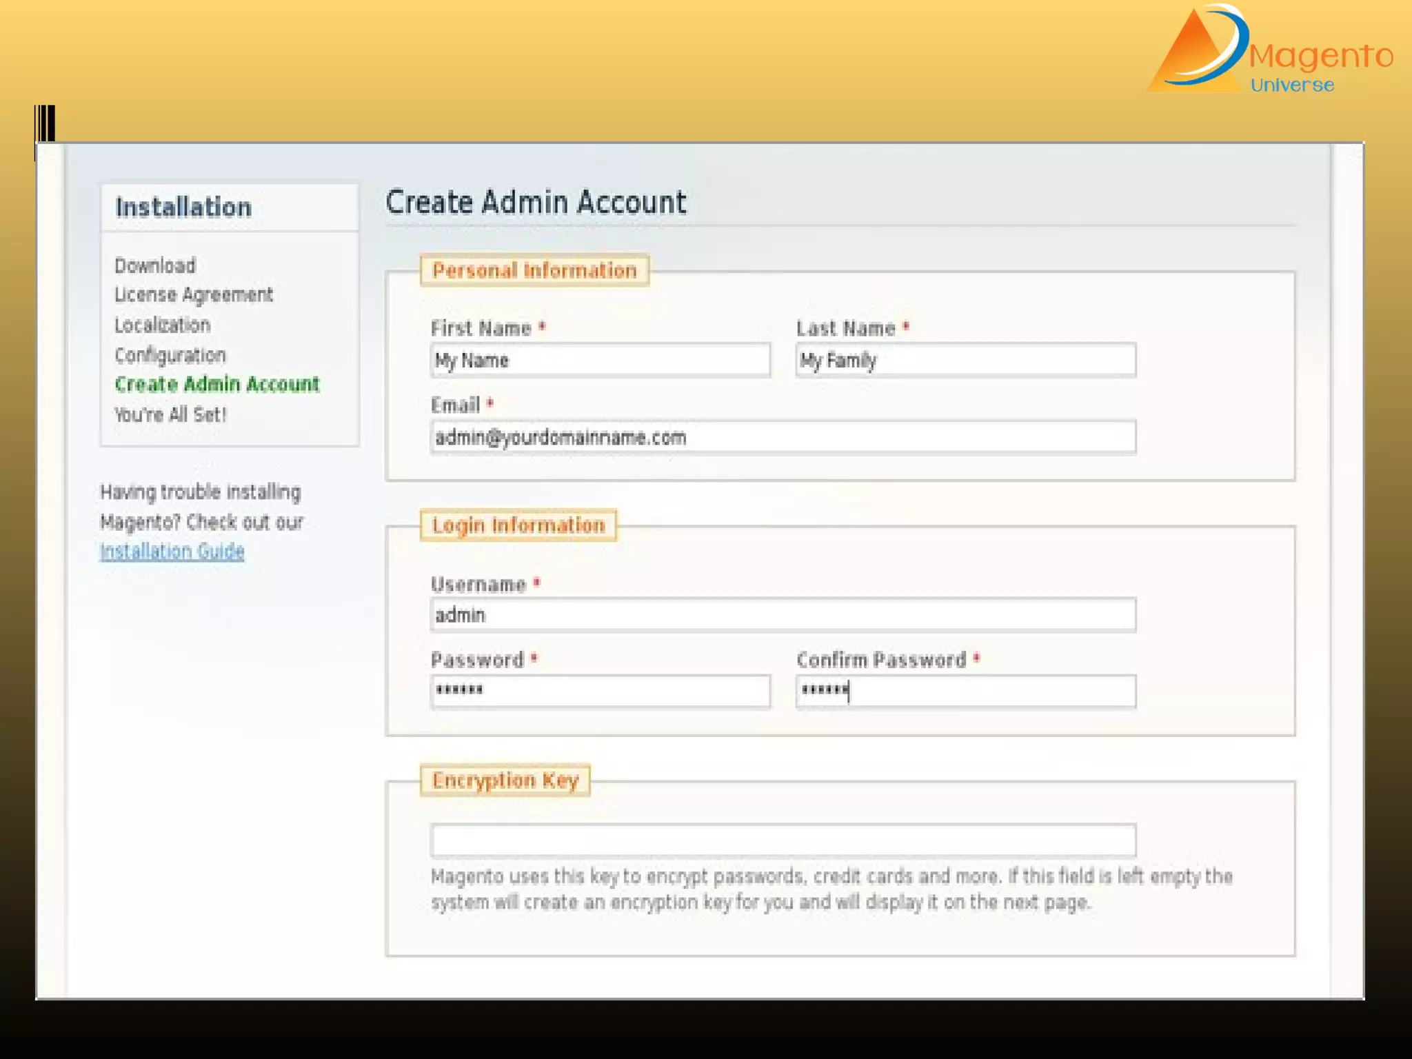Click the Encryption Key section label
The width and height of the screenshot is (1412, 1059).
click(505, 780)
